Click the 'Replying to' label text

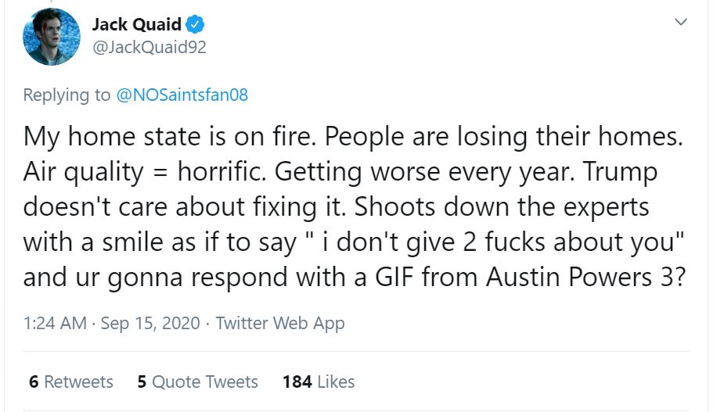tap(67, 95)
